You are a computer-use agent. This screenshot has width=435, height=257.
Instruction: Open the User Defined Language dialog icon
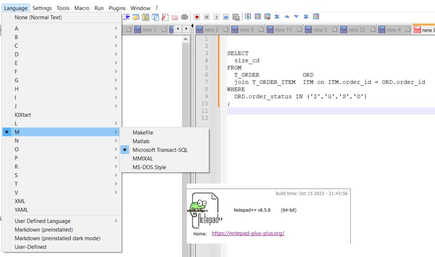point(136,17)
